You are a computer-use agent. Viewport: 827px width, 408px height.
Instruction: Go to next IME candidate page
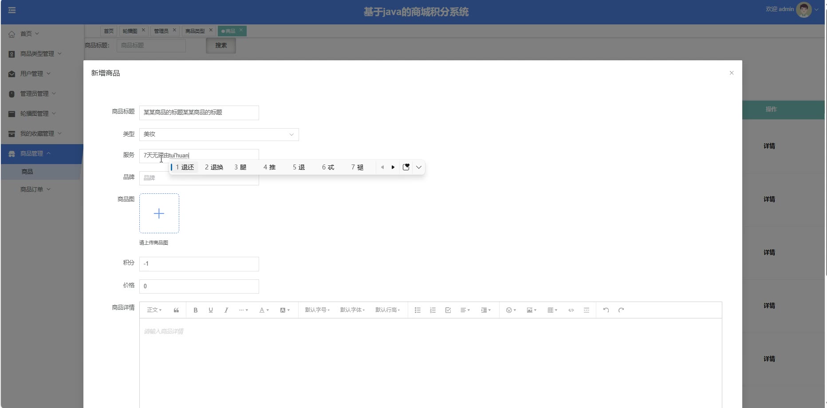pyautogui.click(x=393, y=167)
